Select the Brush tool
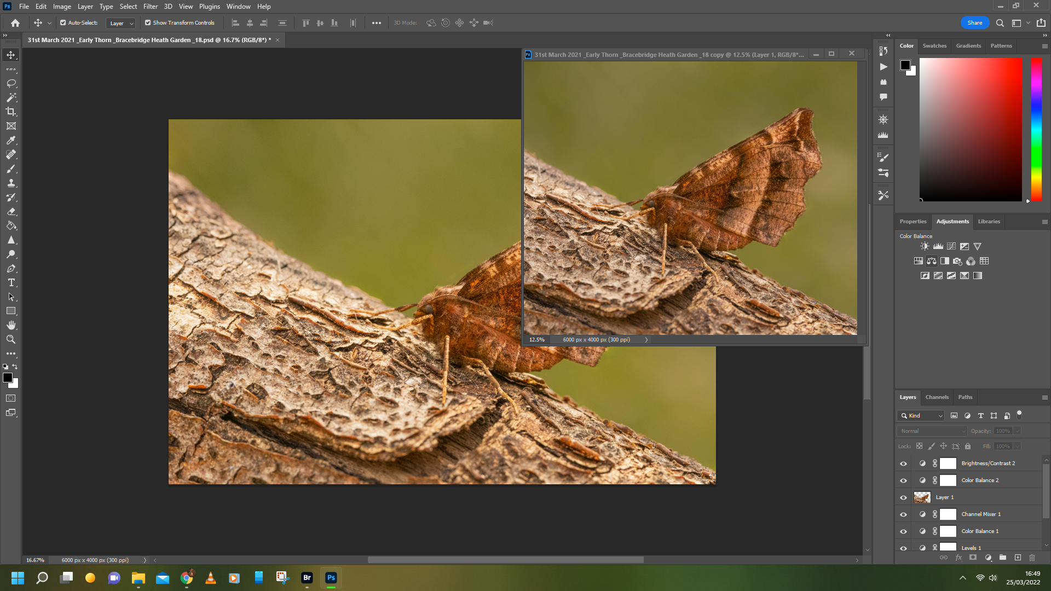Image resolution: width=1051 pixels, height=591 pixels. (x=11, y=169)
